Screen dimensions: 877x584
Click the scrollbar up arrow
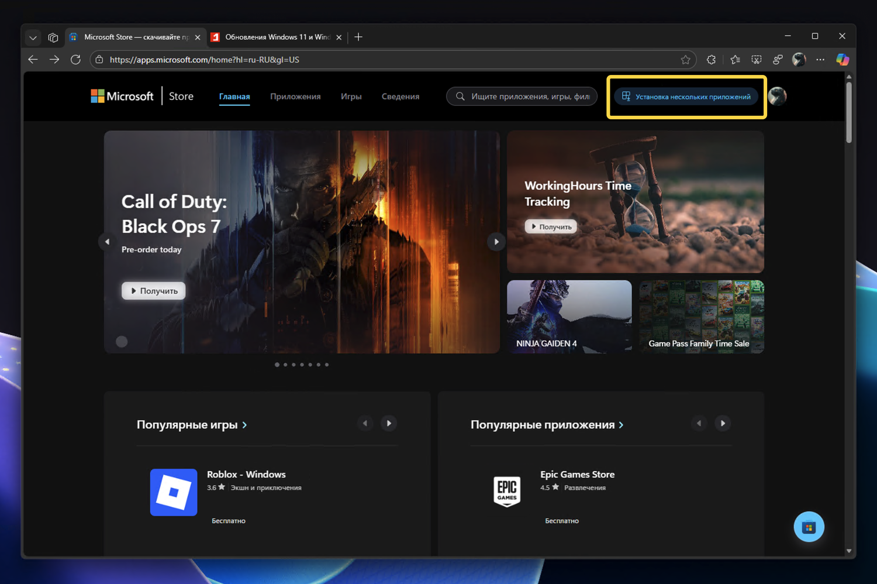click(849, 77)
